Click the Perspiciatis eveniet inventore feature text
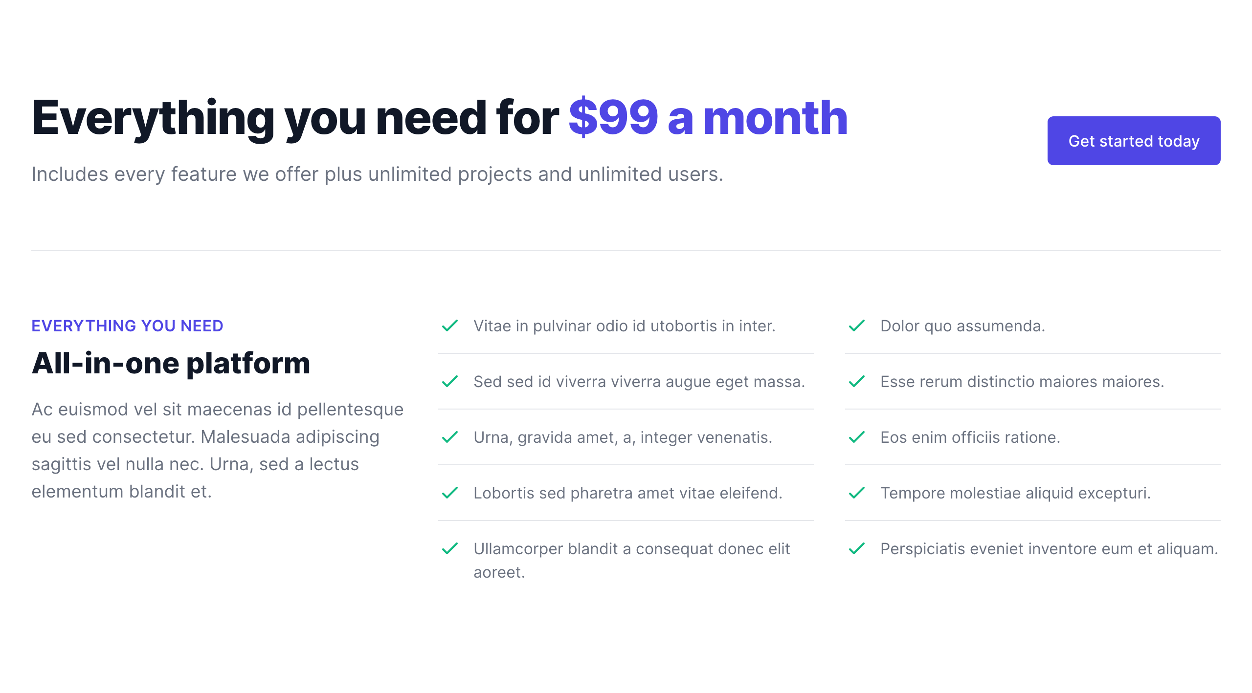Viewport: 1252px width, 693px height. pos(1049,549)
